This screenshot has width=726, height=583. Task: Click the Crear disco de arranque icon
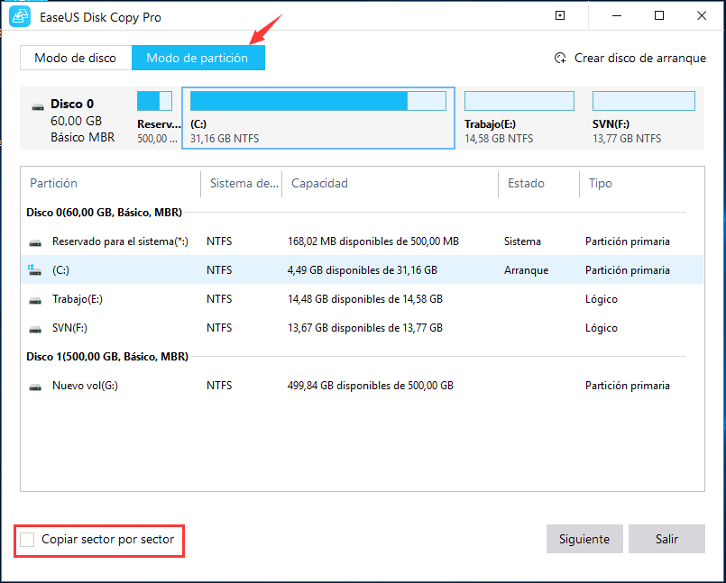tap(560, 59)
